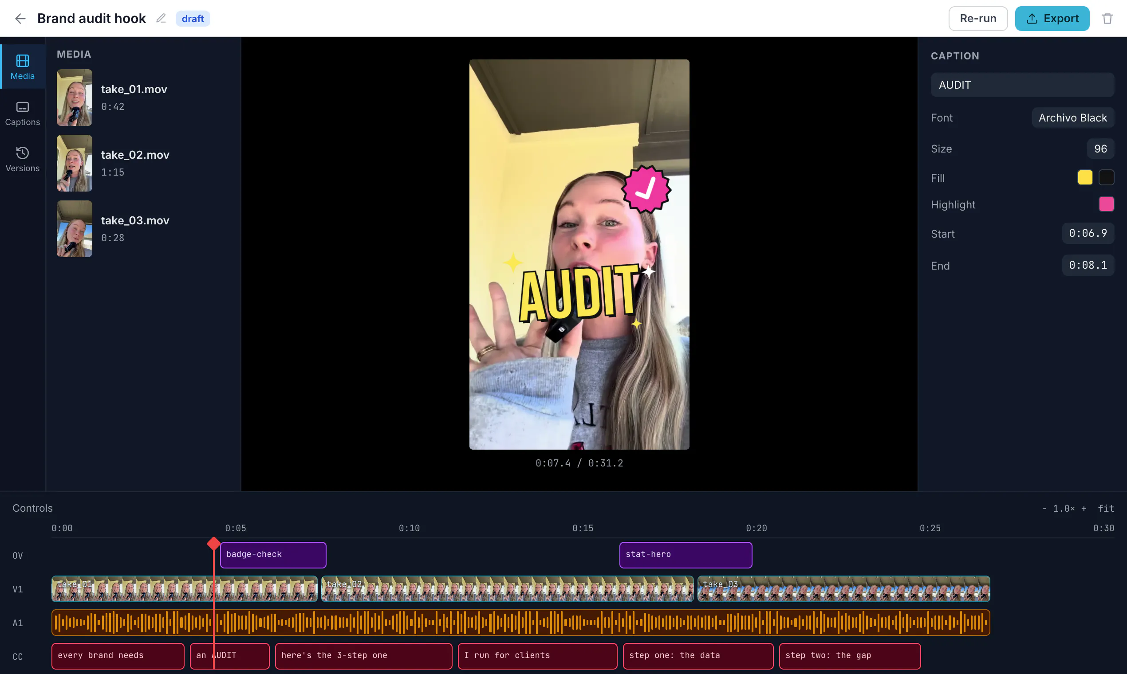
Task: Click the 0:20 ruler mark
Action: pos(756,528)
